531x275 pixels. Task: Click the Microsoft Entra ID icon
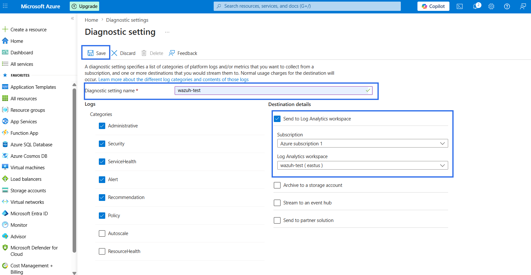coord(5,213)
